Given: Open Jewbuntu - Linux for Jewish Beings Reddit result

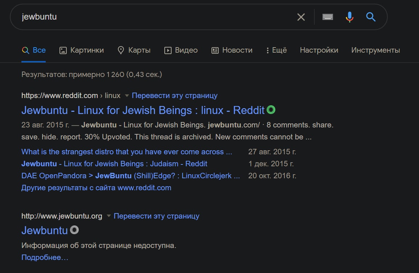Looking at the screenshot, I should pos(143,110).
